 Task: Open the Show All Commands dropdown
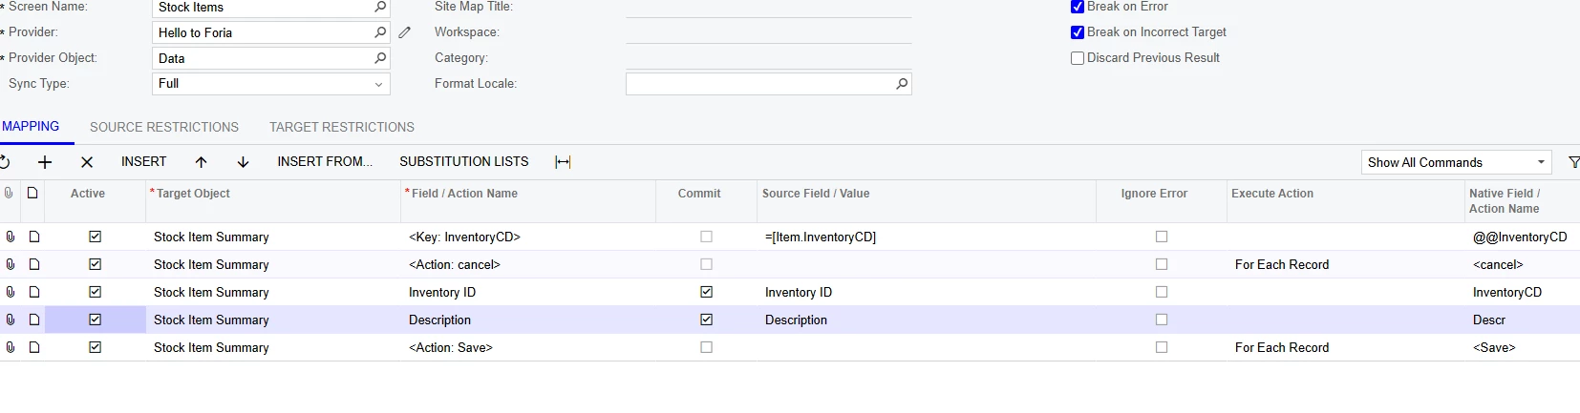(1541, 162)
